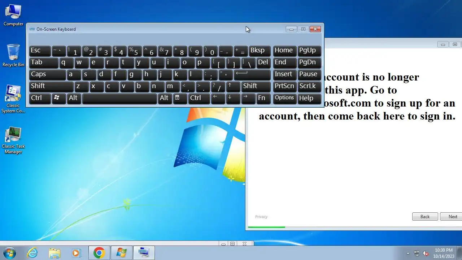
Task: Click the Insert key
Action: tap(285, 75)
